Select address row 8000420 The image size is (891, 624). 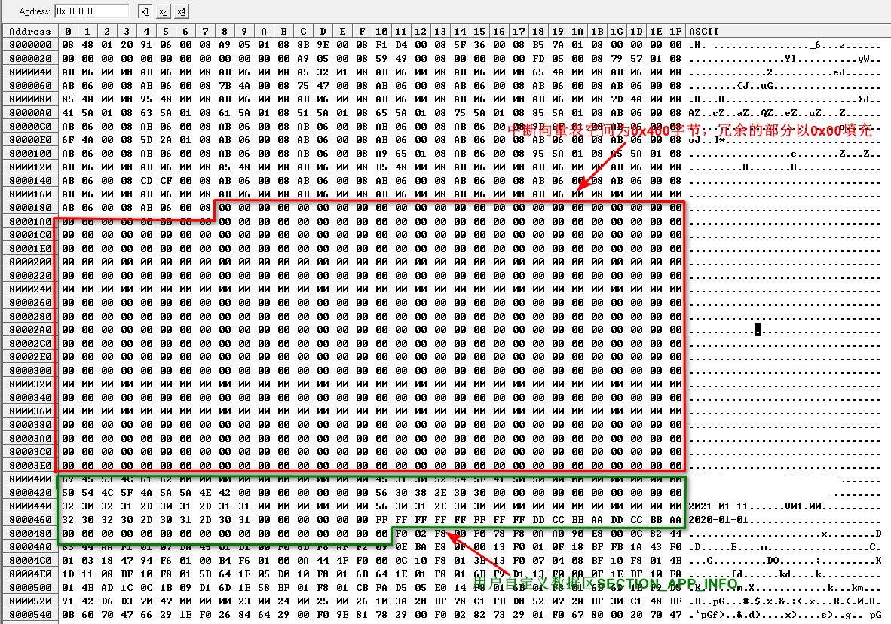(30, 493)
